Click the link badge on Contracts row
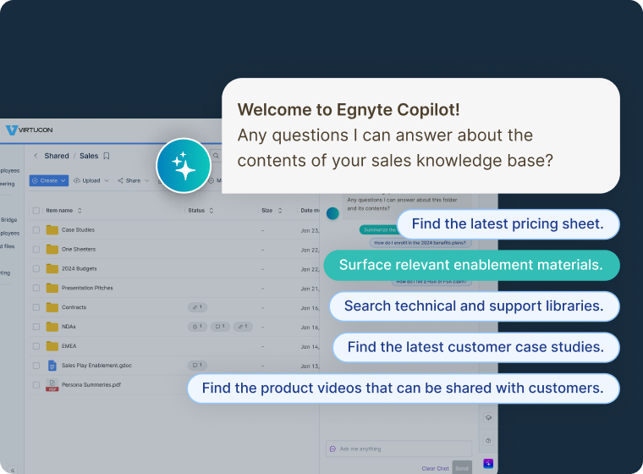The width and height of the screenshot is (643, 474). 198,307
